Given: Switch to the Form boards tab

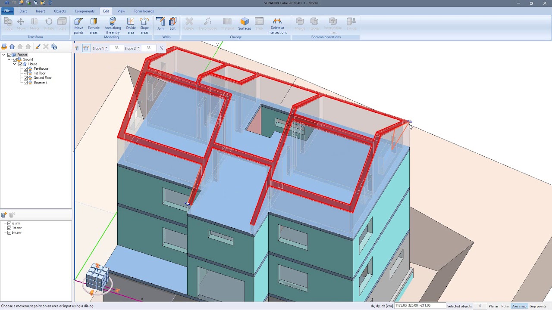Looking at the screenshot, I should click(144, 11).
